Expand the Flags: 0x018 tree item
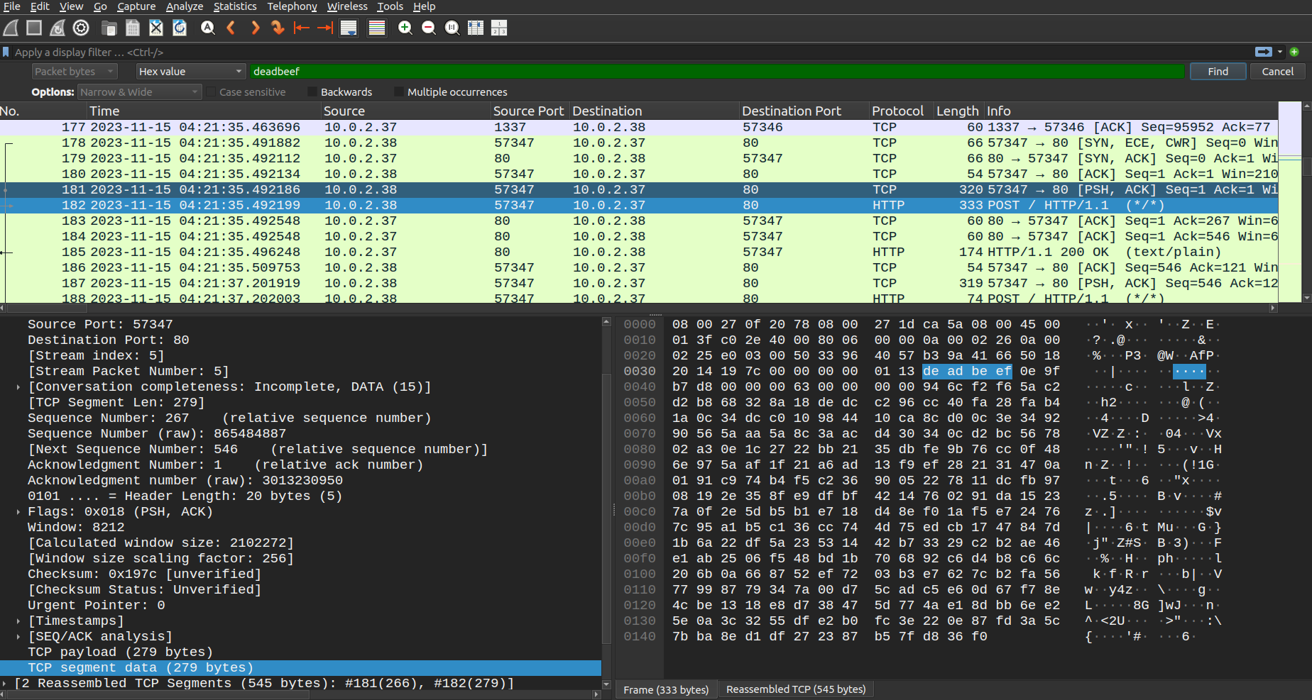The height and width of the screenshot is (700, 1312). (18, 512)
